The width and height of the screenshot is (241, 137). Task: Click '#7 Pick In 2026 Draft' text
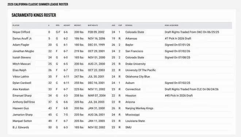178,39
